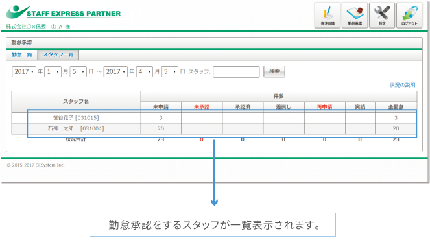Click the 再申請 column header
Screen dimensions: 430x240
coord(325,106)
